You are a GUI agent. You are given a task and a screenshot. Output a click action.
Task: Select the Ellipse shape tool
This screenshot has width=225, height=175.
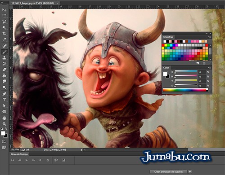coord(4,112)
